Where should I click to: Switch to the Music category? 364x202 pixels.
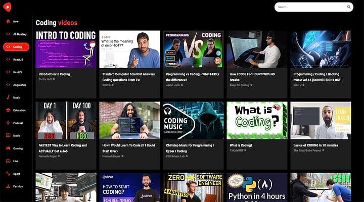coord(16,97)
